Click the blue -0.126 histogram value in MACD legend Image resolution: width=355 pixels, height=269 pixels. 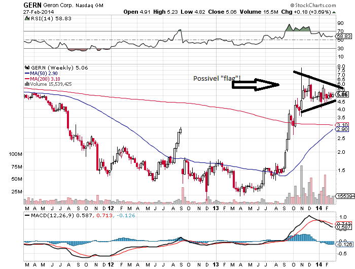pyautogui.click(x=126, y=216)
